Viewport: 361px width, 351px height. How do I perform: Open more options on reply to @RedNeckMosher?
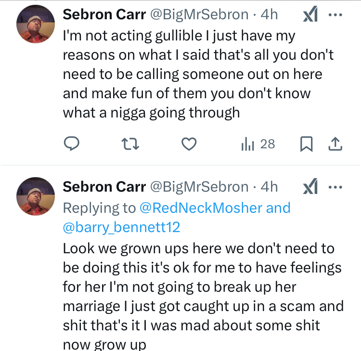(335, 187)
